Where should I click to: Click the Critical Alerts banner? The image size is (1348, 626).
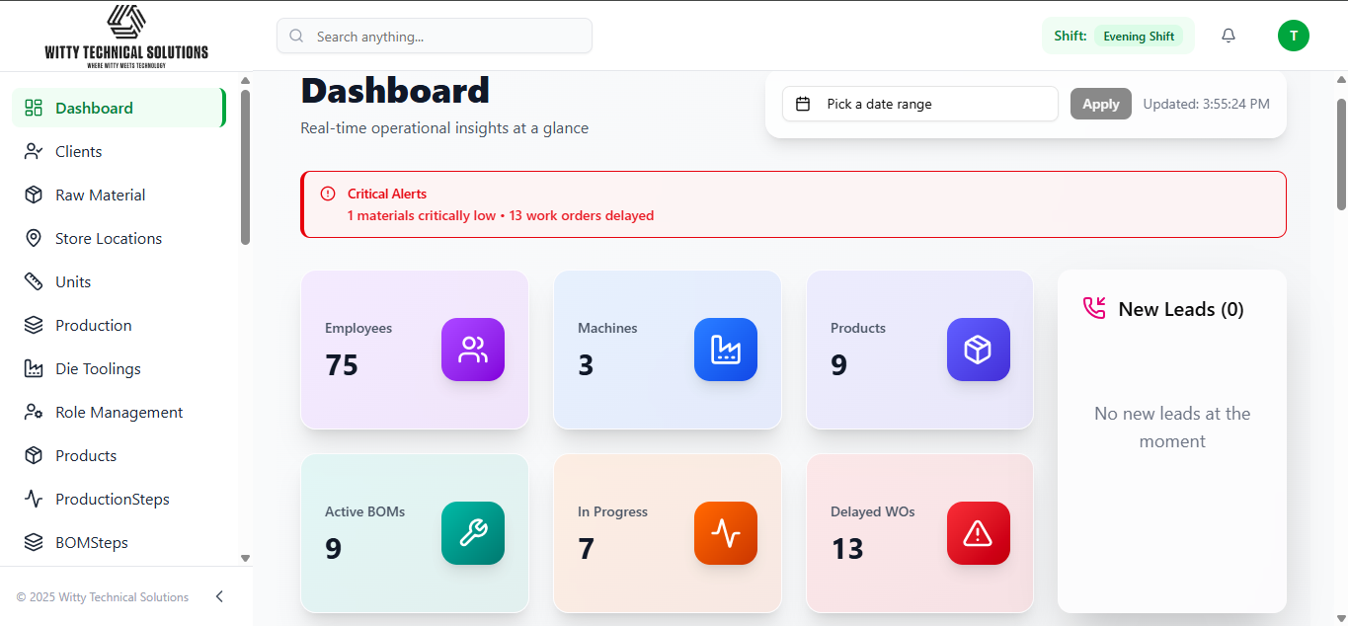(793, 204)
